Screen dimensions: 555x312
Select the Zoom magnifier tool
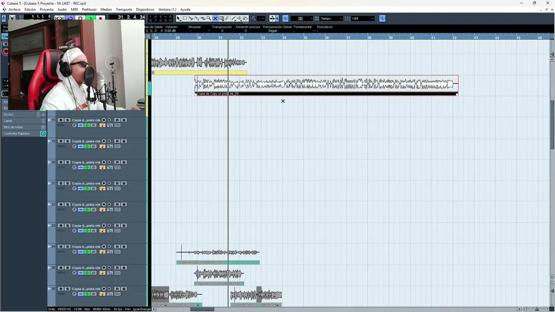point(209,19)
